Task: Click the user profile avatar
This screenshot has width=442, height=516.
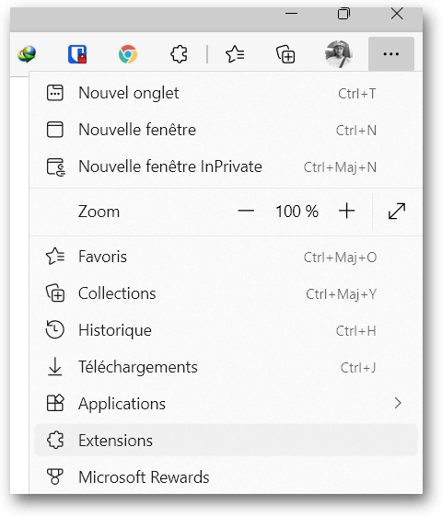Action: [x=338, y=54]
